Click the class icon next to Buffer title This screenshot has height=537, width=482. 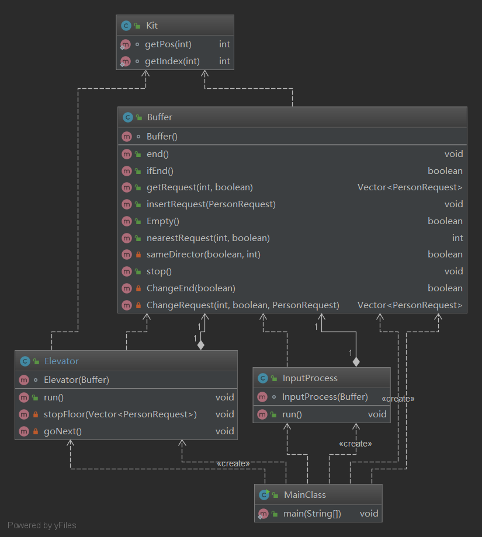pos(127,117)
